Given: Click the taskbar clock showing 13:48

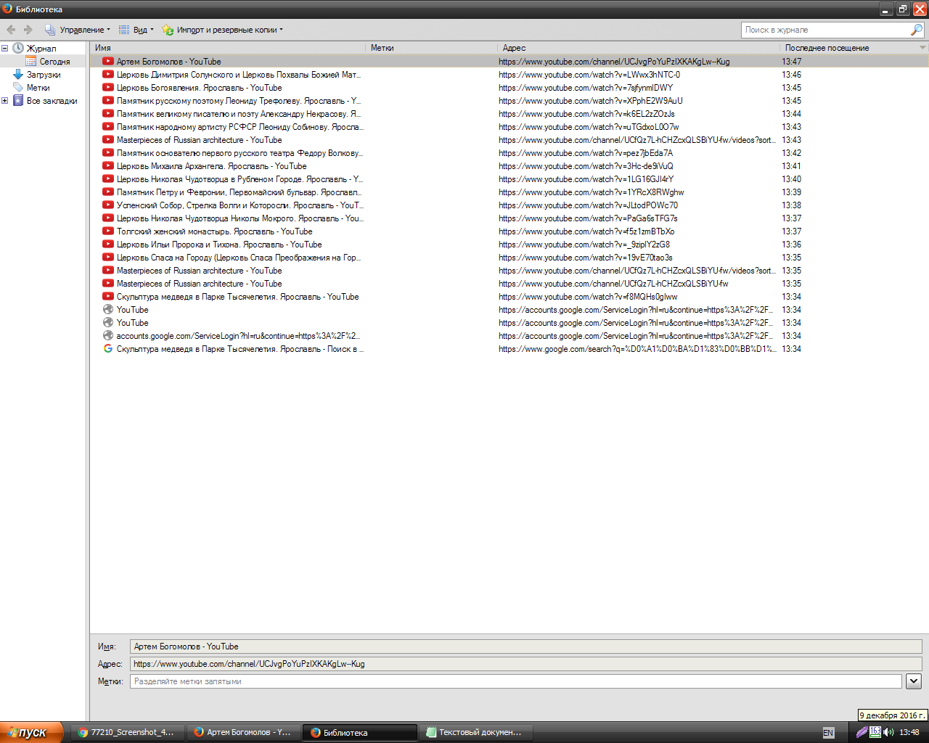Looking at the screenshot, I should click(x=909, y=733).
